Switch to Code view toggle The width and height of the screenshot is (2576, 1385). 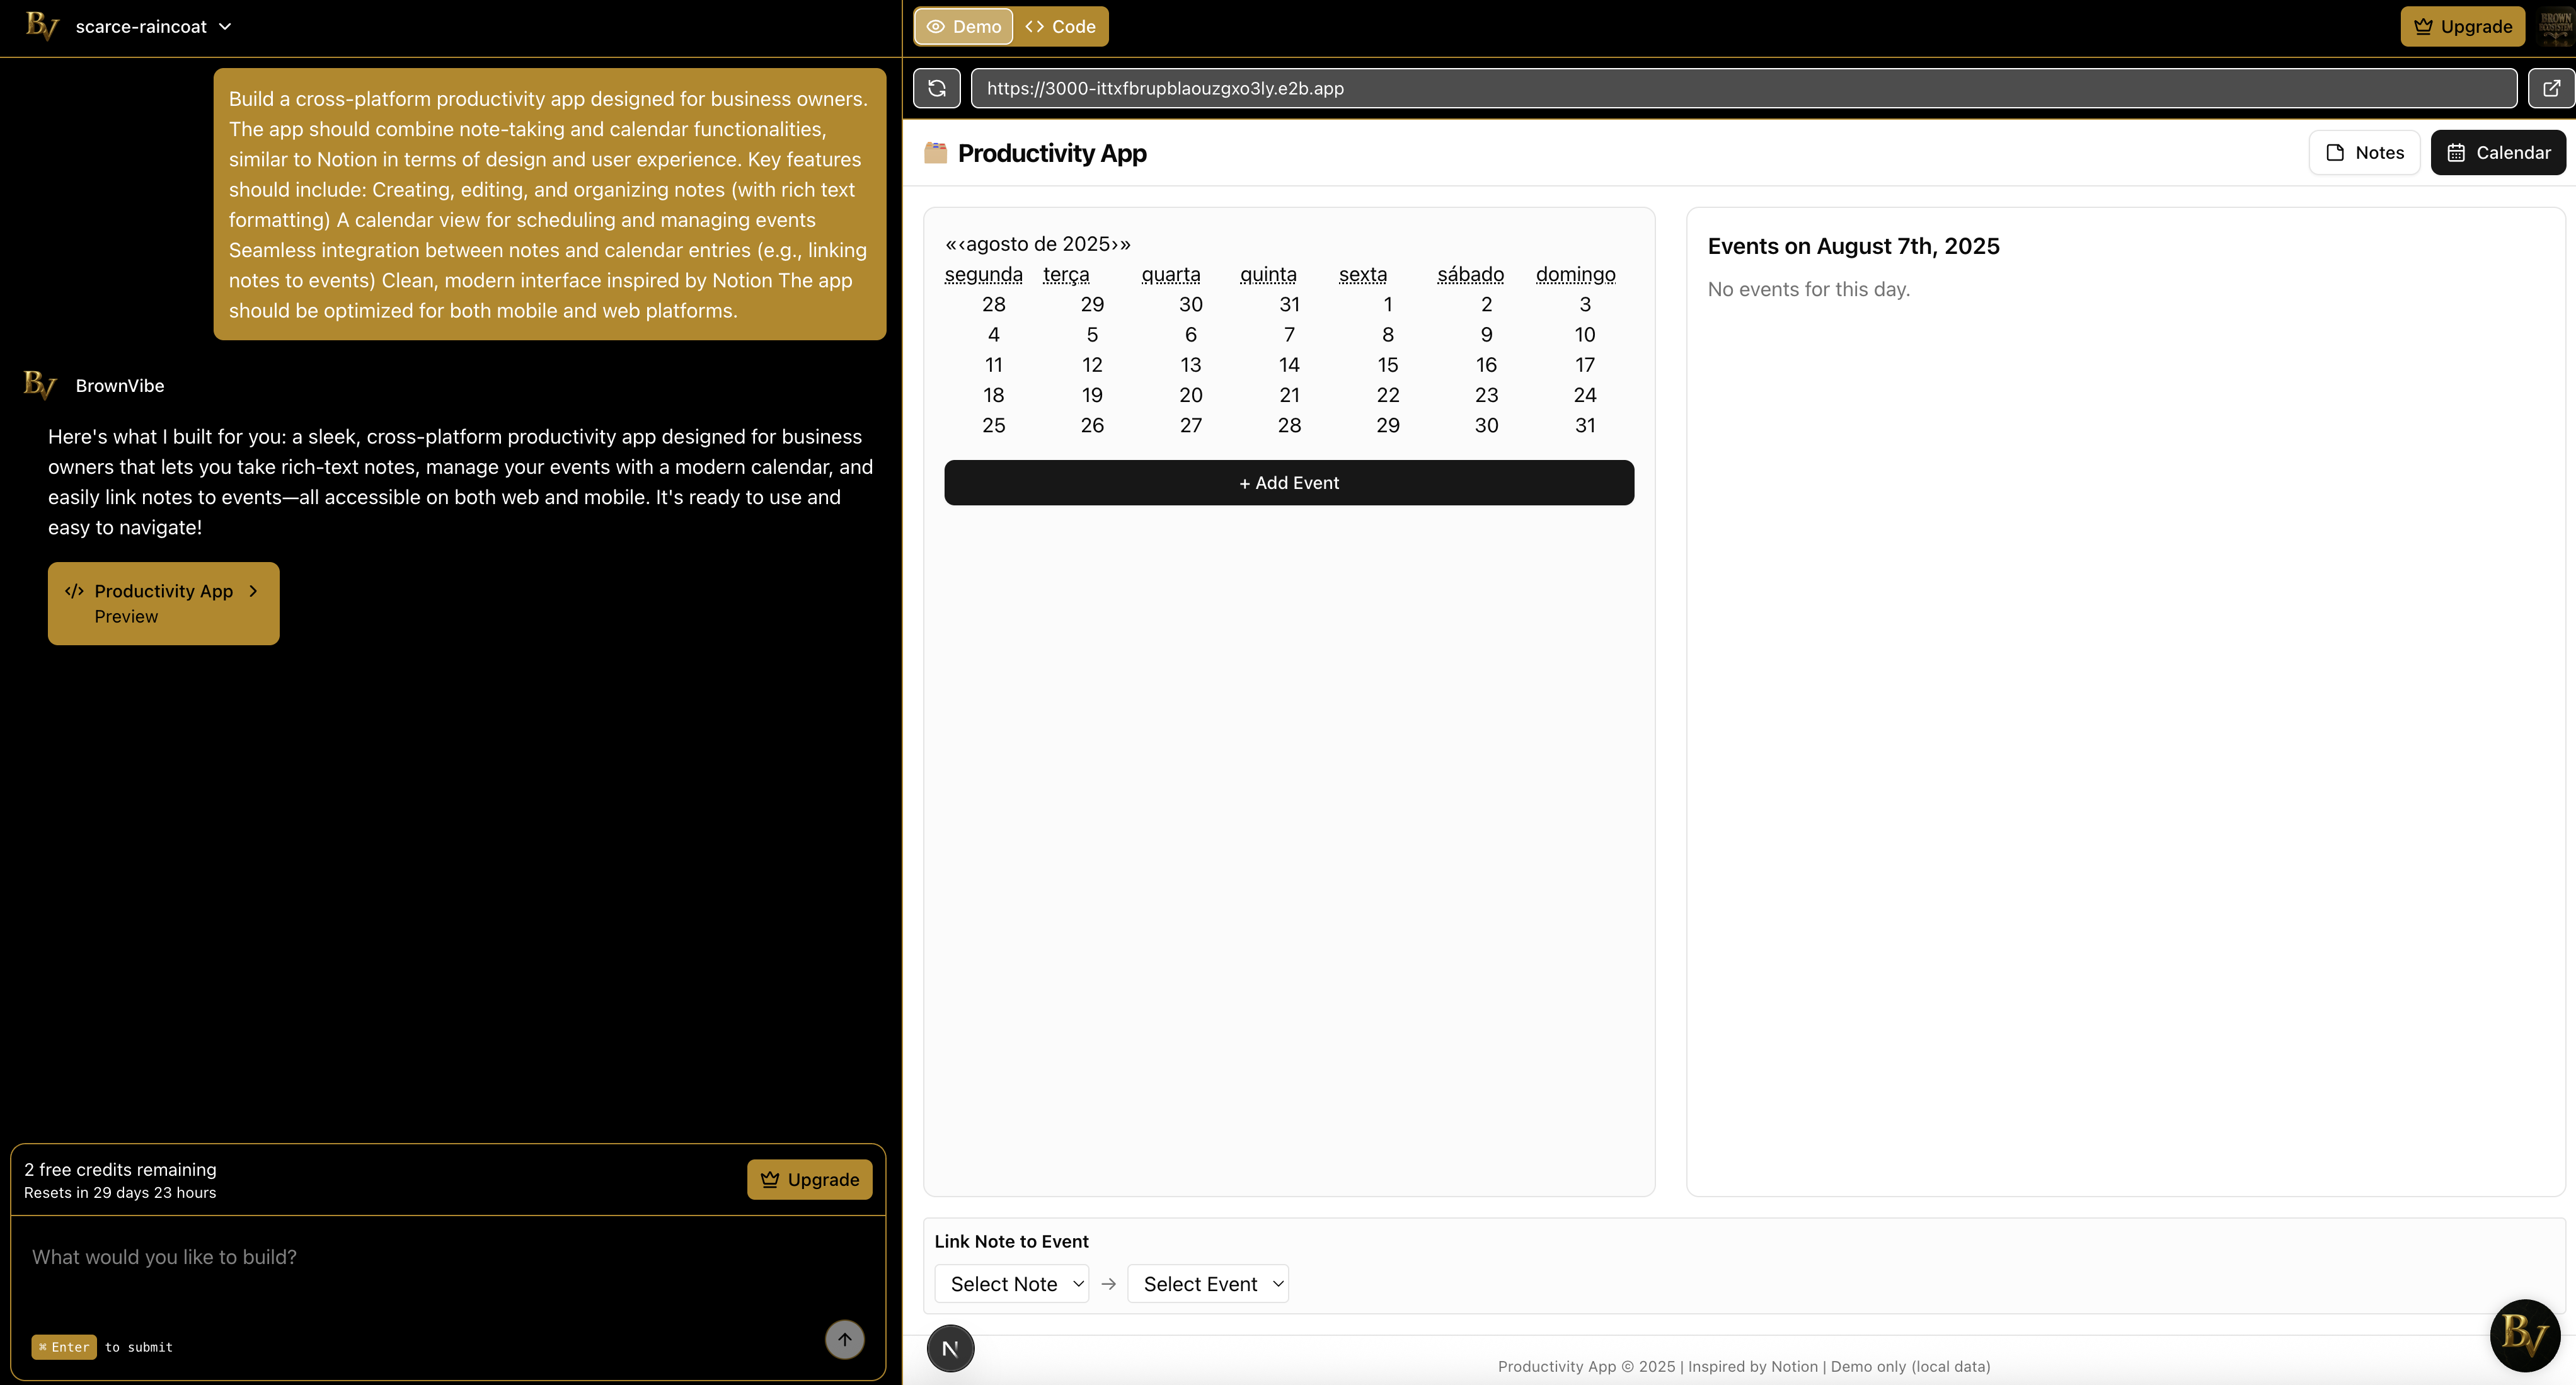1061,27
